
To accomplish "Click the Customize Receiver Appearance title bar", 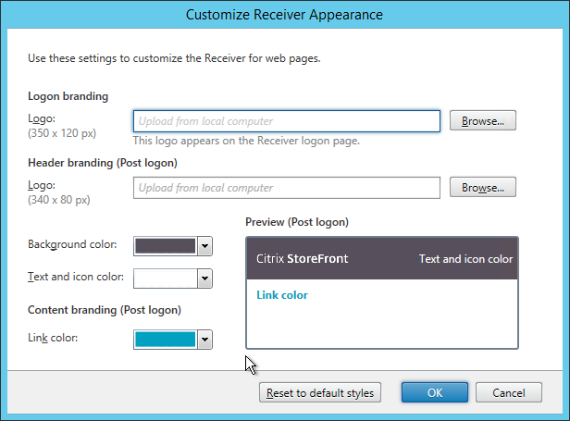I will (284, 15).
